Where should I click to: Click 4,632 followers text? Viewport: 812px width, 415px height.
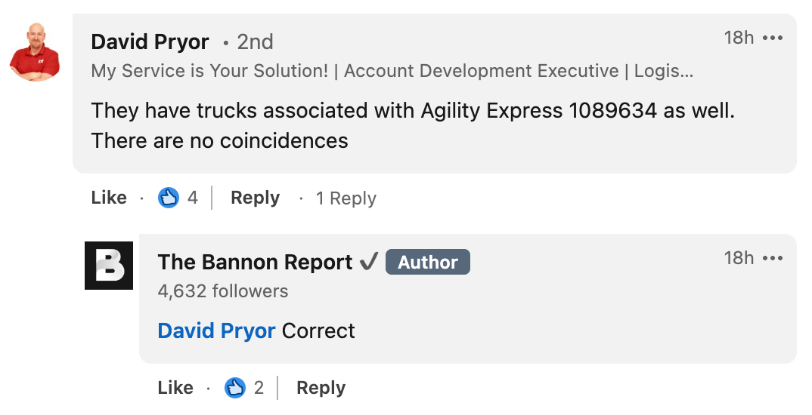tap(223, 291)
